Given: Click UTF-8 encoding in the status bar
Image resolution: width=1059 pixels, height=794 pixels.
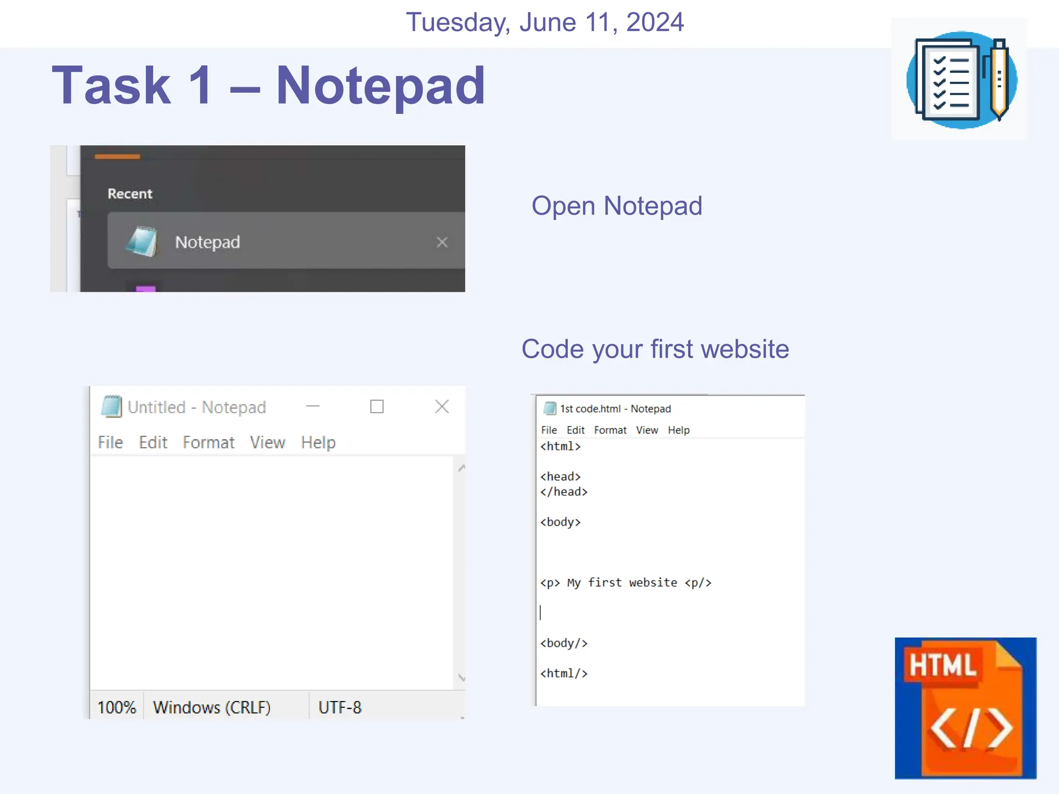Looking at the screenshot, I should [x=340, y=707].
